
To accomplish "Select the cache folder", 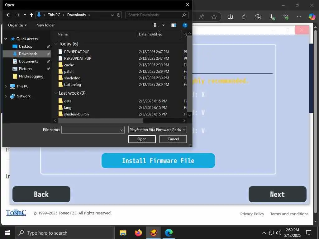I will (x=69, y=65).
